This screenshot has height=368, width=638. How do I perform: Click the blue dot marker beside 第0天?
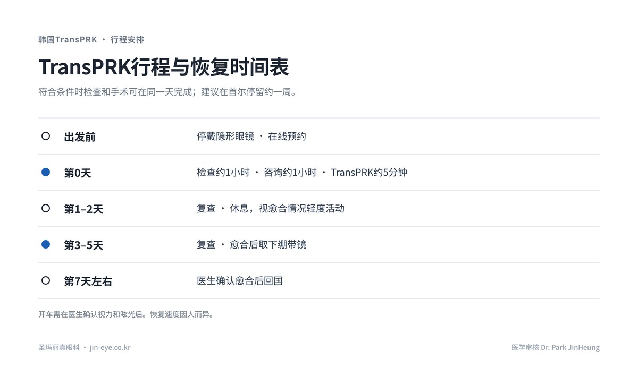pyautogui.click(x=46, y=172)
